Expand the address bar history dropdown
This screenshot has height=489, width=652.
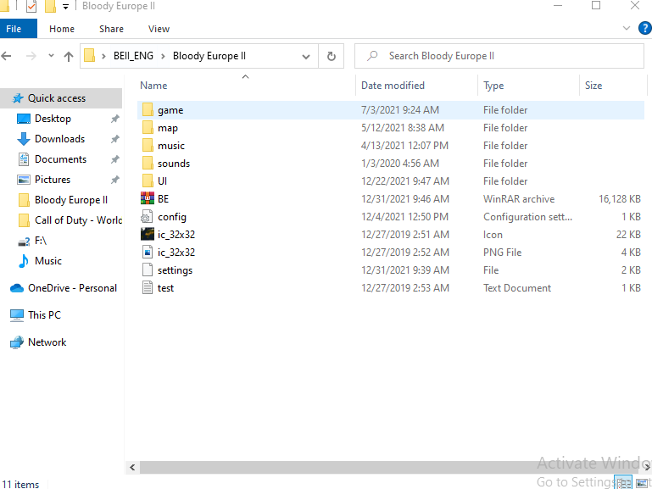(x=306, y=57)
